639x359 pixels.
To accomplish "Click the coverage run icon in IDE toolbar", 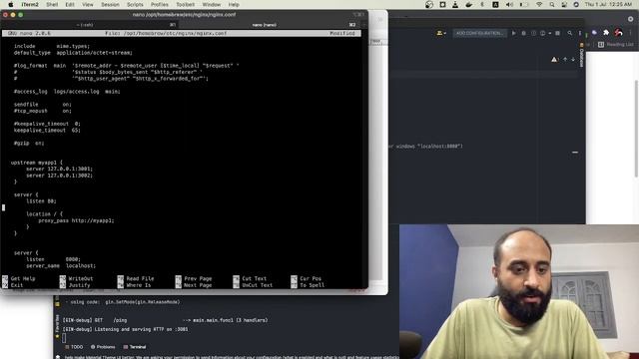I will coord(533,33).
